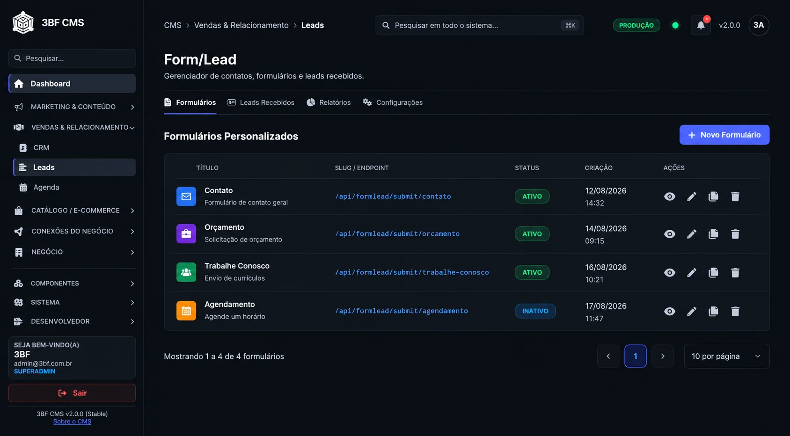The height and width of the screenshot is (436, 790).
Task: Delete the Contato form via trash icon
Action: pos(735,196)
